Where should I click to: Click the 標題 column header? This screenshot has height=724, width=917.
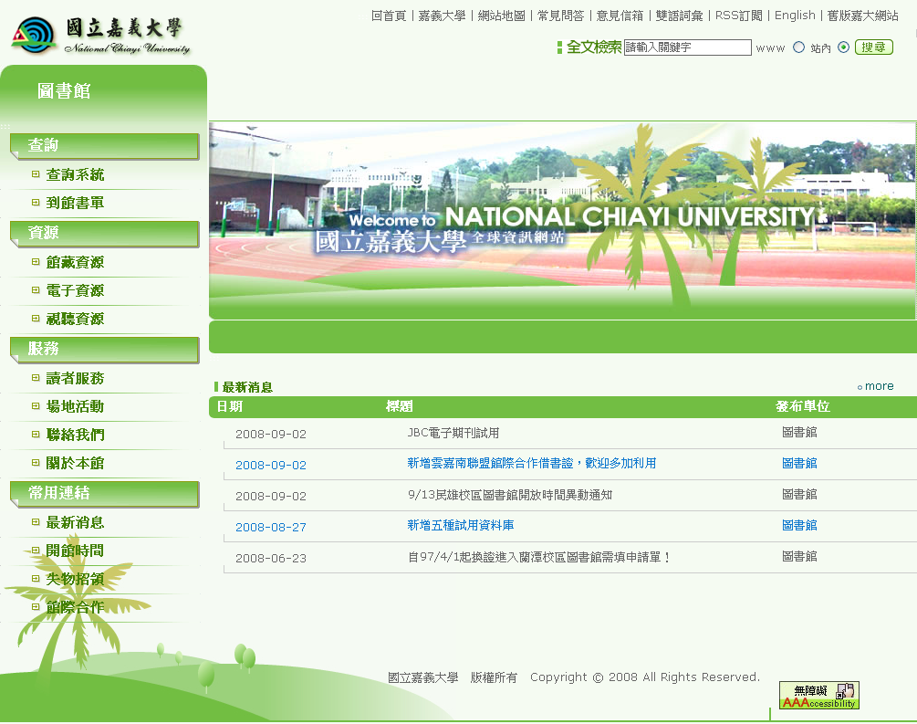point(400,406)
